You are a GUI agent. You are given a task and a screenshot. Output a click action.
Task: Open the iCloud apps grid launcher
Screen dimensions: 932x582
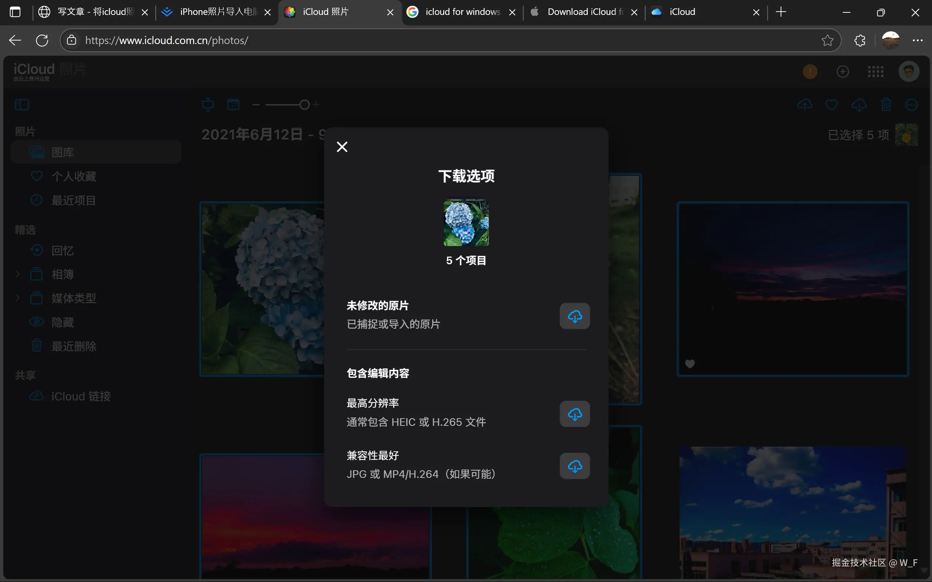[x=876, y=72]
